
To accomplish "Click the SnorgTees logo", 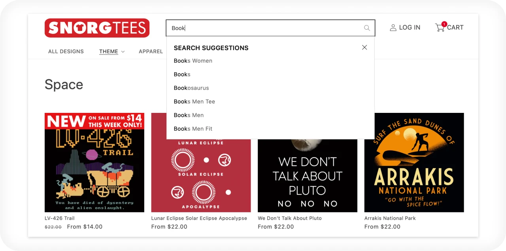I will click(x=97, y=28).
